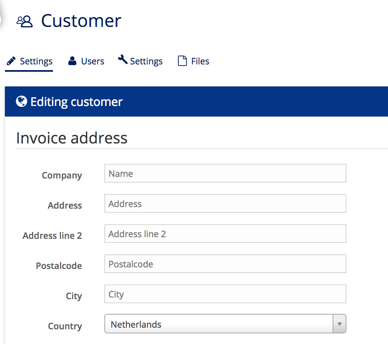
Task: Open the Settings tab with the wrench
Action: pos(140,61)
